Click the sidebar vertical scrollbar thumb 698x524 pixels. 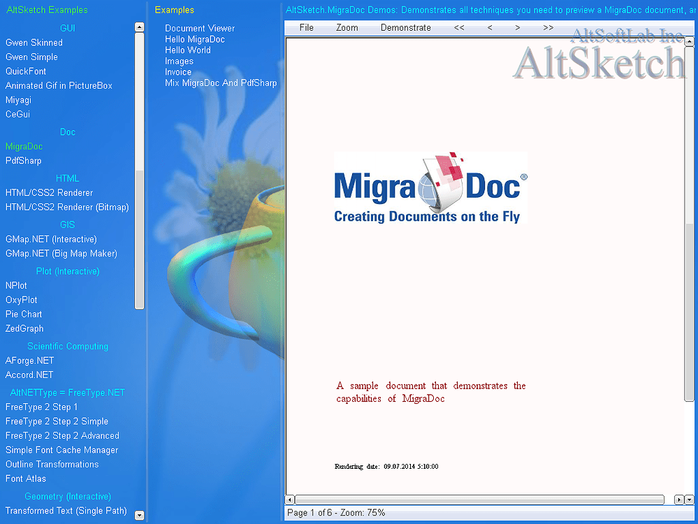139,238
